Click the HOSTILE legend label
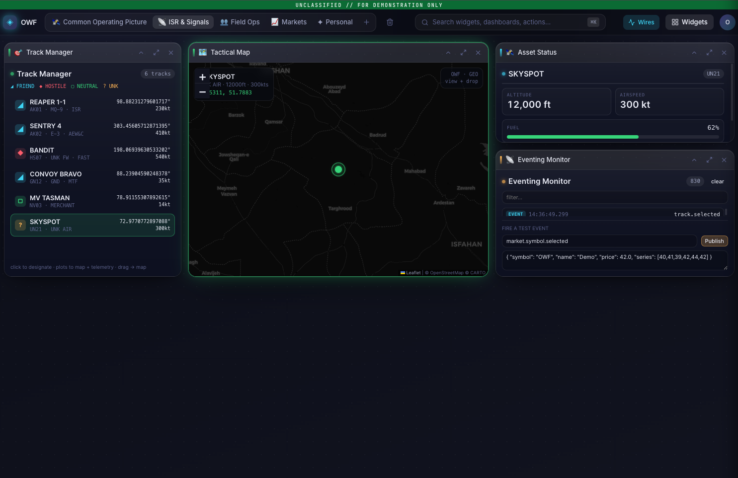Viewport: 738px width, 478px height. (53, 86)
